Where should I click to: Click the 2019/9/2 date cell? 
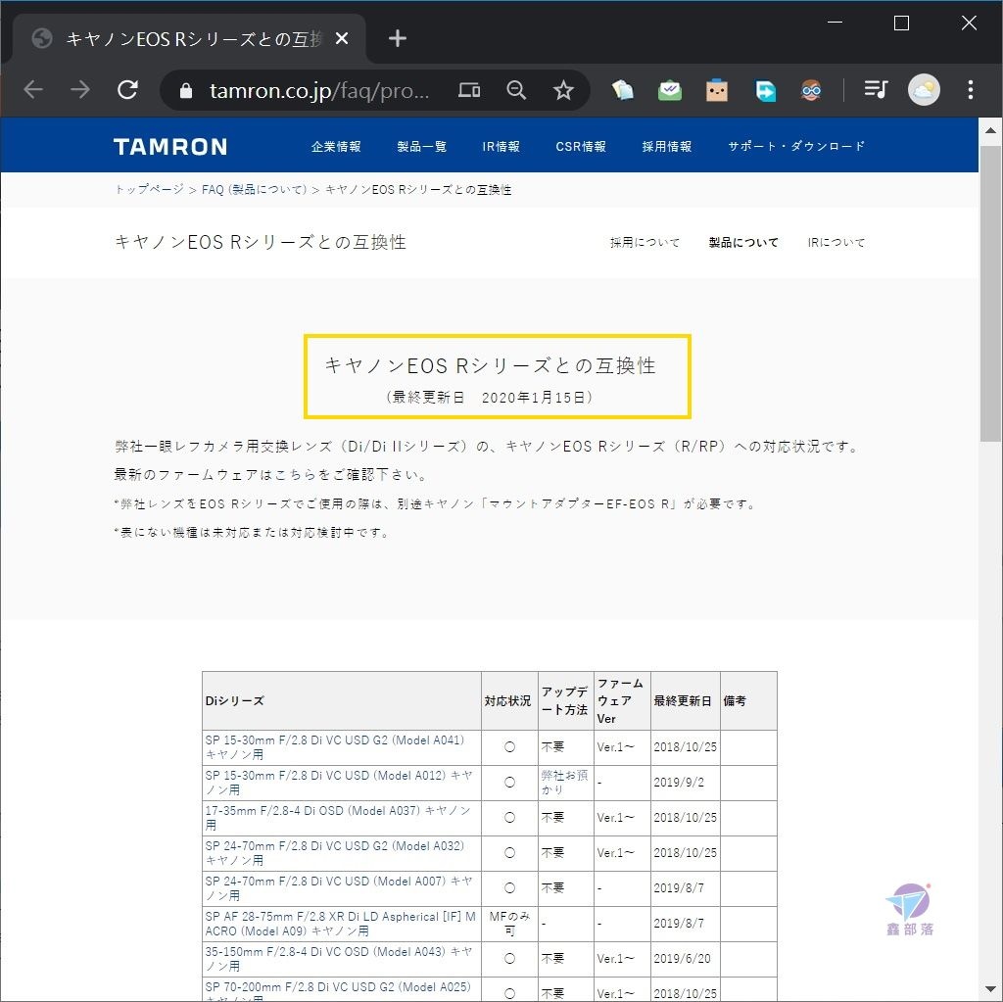[x=686, y=783]
